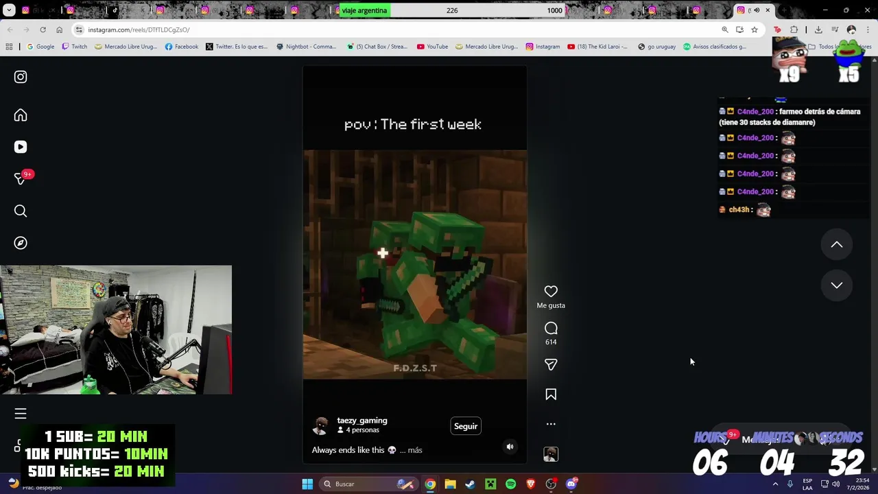Viewport: 878px width, 494px height.
Task: Follow taezy_gaming with the Seguir button
Action: [466, 426]
